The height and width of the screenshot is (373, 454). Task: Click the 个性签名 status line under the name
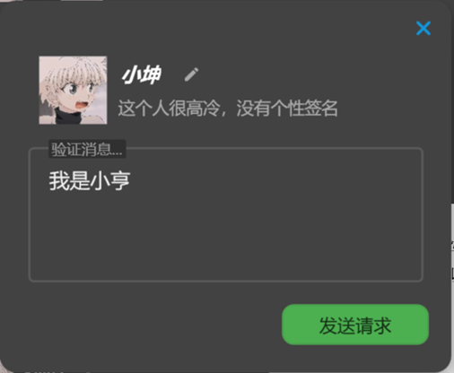point(228,108)
